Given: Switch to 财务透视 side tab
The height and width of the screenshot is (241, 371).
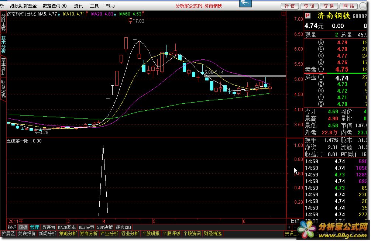Looking at the screenshot, I should (3, 89).
